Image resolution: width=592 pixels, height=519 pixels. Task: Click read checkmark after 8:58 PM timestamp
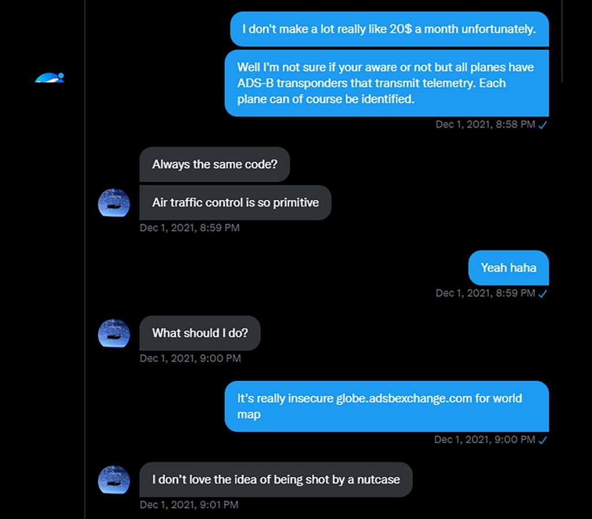coord(543,125)
